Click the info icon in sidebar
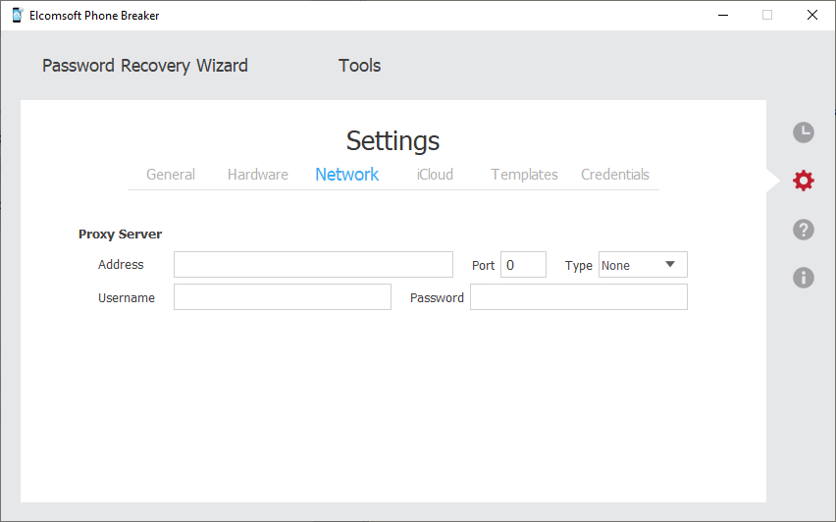 pos(803,278)
